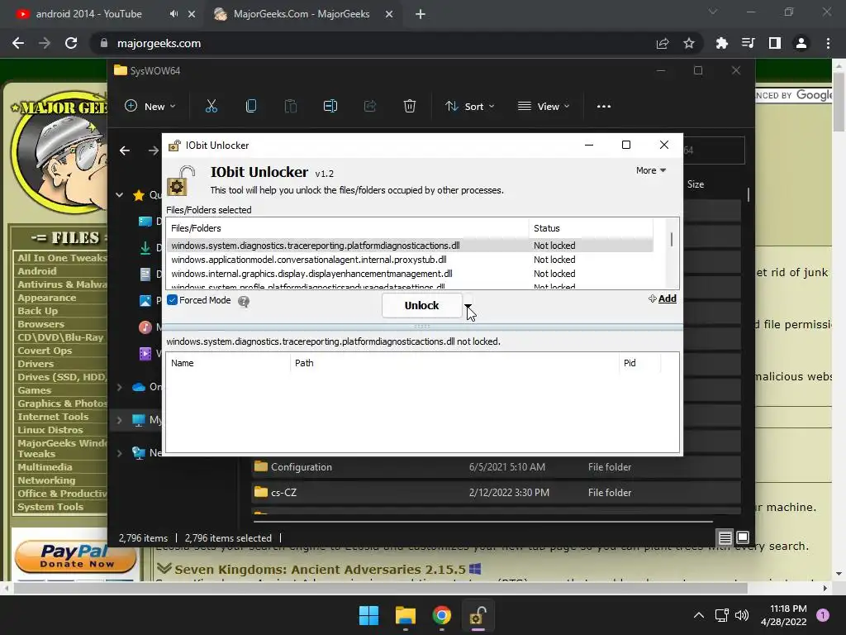Open the Multimedia category on MajorGeeks

45,467
